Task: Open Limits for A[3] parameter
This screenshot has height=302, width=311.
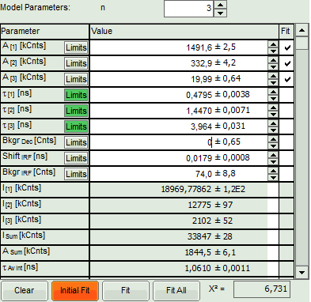Action: coord(76,79)
